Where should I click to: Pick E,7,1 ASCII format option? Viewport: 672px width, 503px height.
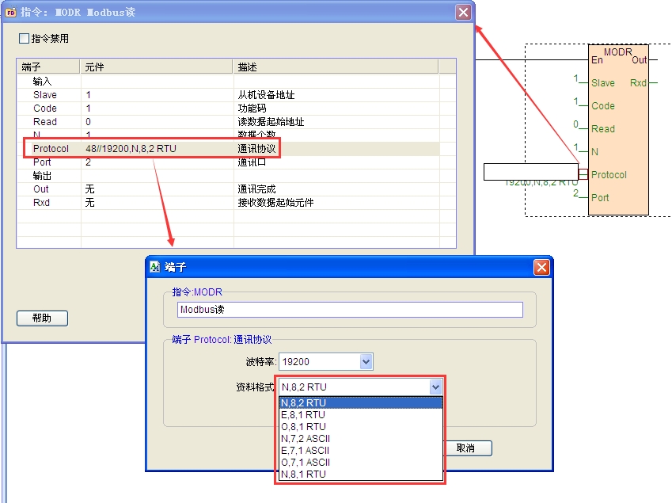(x=360, y=451)
